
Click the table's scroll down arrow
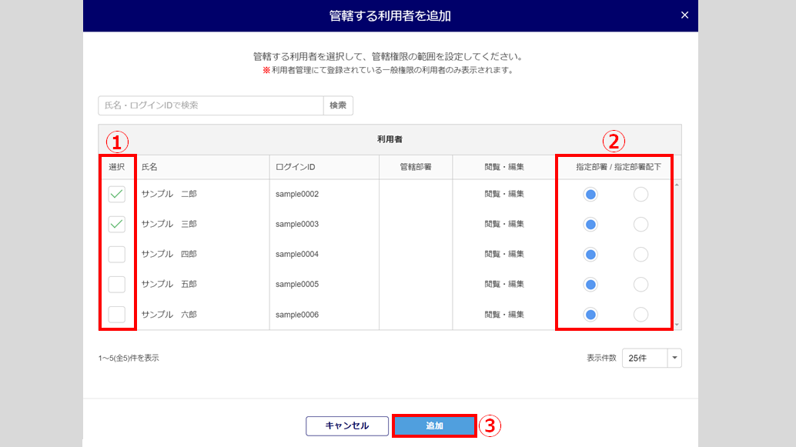click(677, 325)
